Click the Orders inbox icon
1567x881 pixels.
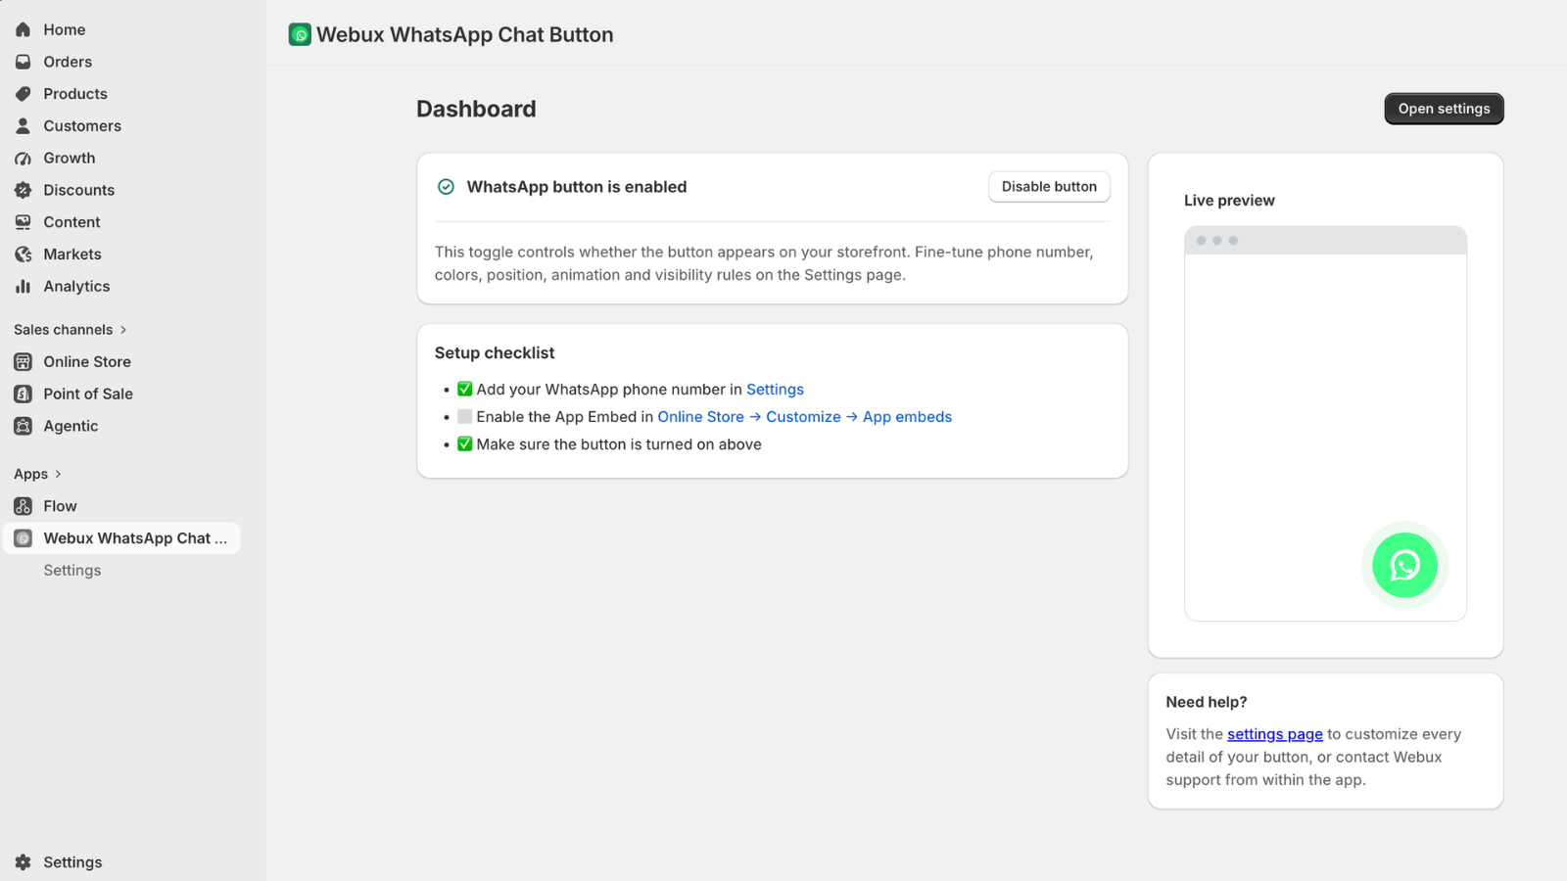pos(24,62)
